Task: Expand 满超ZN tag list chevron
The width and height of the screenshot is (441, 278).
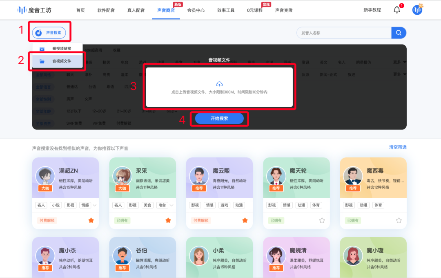Action: pos(95,205)
